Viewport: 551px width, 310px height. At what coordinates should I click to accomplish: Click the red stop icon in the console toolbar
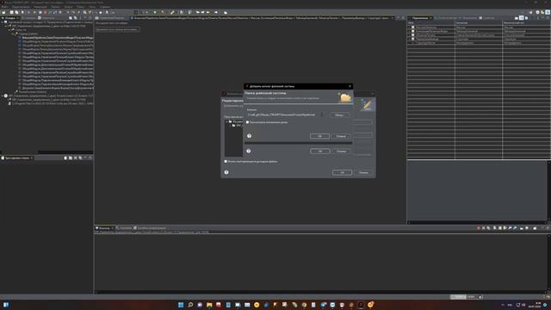(479, 228)
